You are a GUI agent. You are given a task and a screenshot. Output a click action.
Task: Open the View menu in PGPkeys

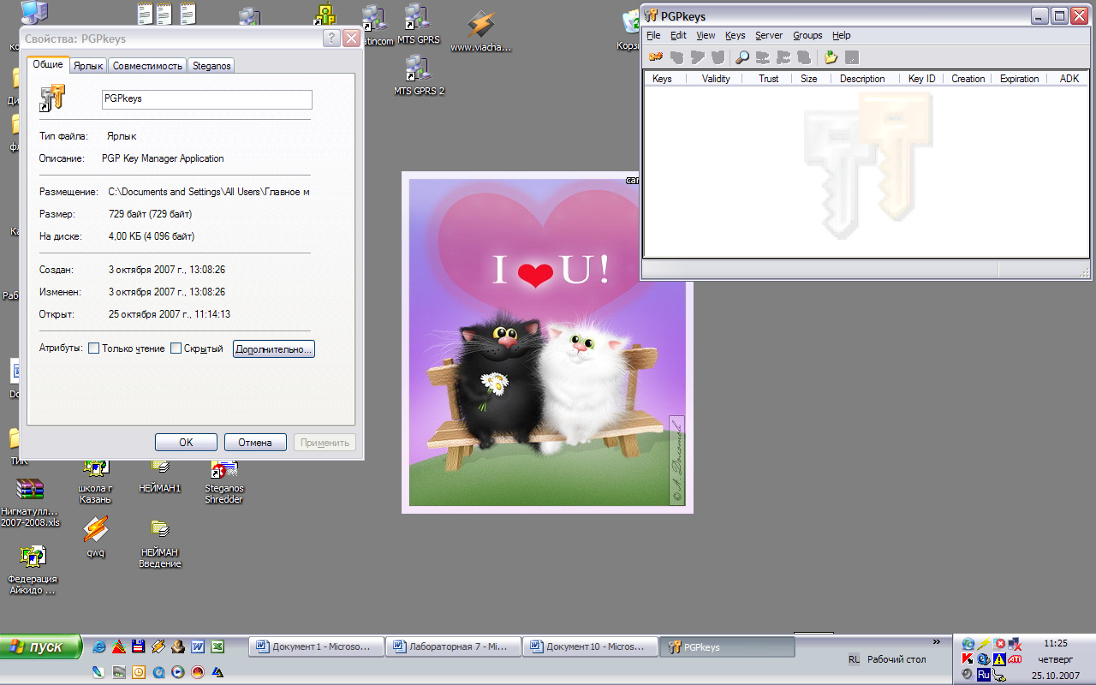pyautogui.click(x=706, y=35)
